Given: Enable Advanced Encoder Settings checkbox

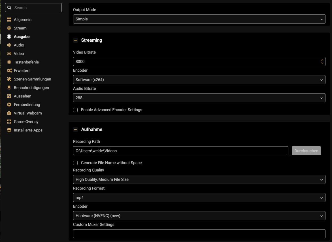Looking at the screenshot, I should pyautogui.click(x=75, y=110).
